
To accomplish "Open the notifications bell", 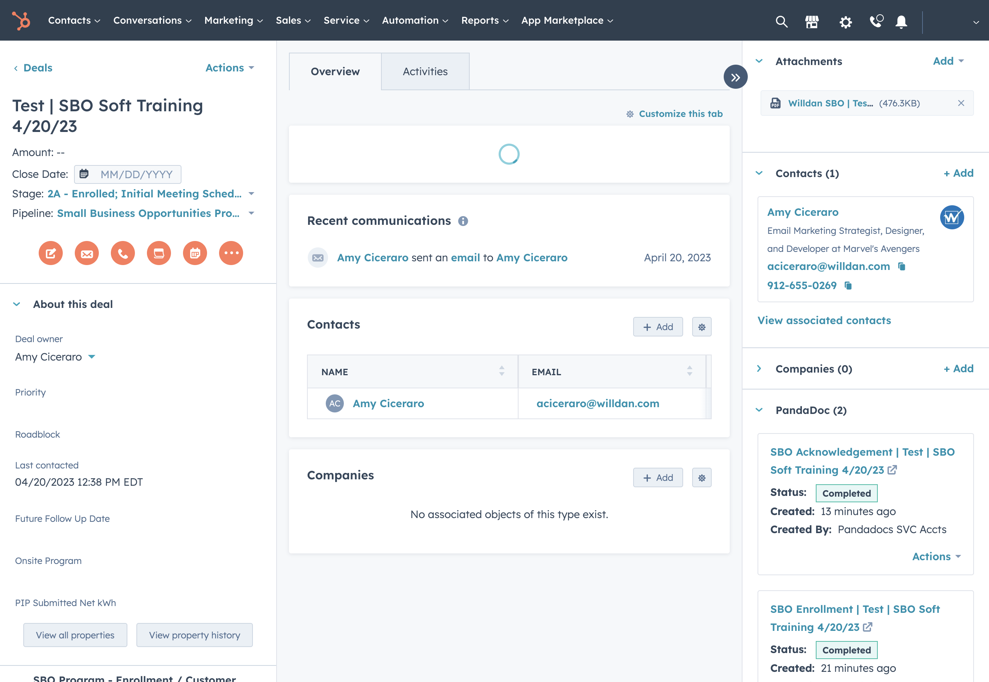I will [901, 21].
